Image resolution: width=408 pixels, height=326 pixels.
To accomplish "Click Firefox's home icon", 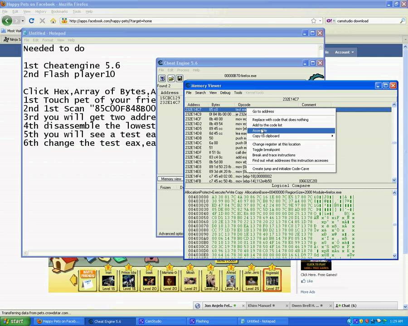I will pos(53,21).
